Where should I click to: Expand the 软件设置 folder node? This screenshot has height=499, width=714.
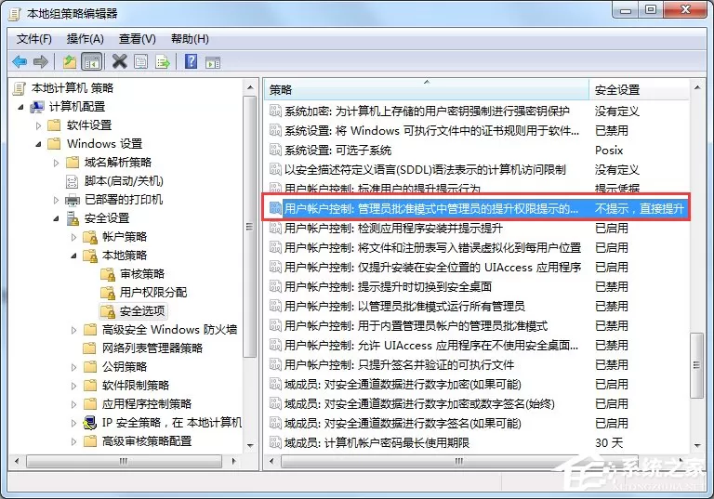(x=38, y=125)
